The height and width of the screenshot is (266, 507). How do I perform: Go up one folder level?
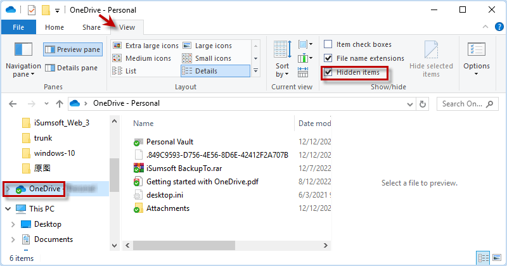pos(59,104)
